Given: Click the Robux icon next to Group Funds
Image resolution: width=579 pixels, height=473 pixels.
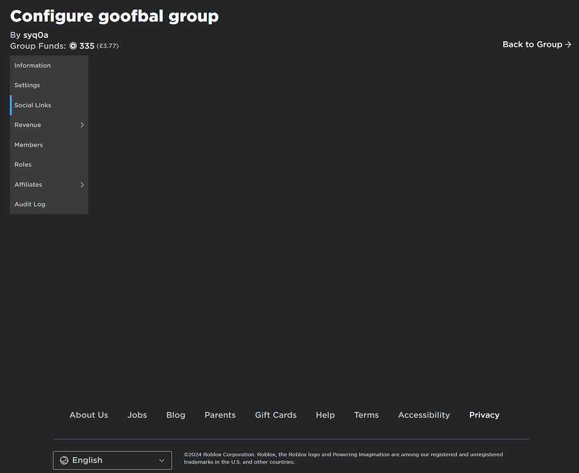Looking at the screenshot, I should (x=73, y=46).
